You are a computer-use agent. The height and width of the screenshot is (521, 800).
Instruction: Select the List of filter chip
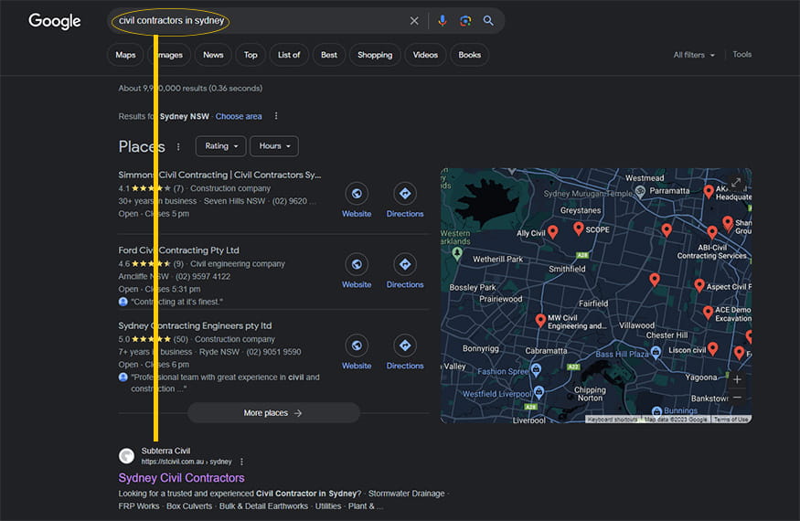click(289, 55)
